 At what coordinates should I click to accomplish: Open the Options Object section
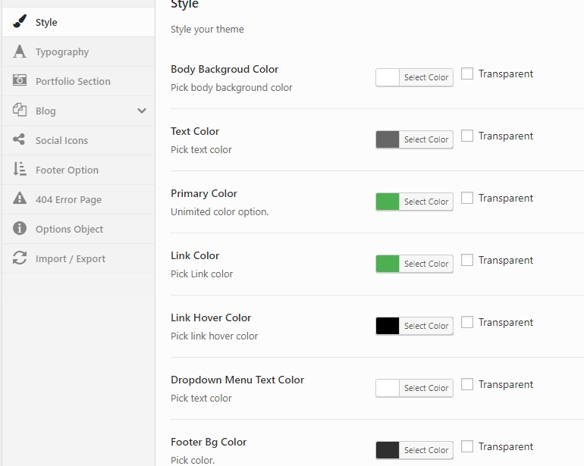coord(79,229)
